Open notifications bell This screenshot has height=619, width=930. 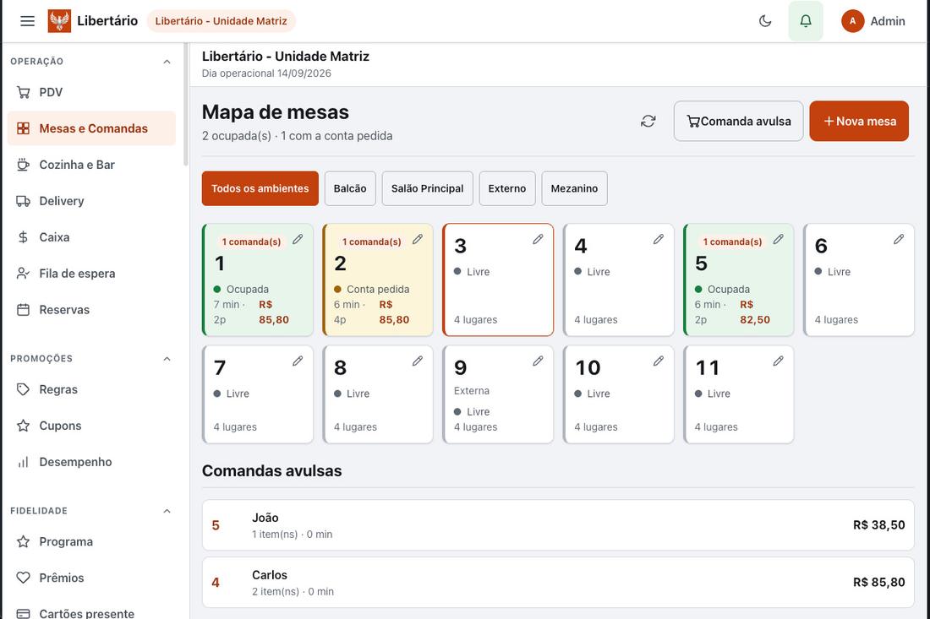pos(806,21)
